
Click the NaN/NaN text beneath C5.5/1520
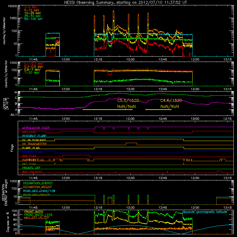126,106
